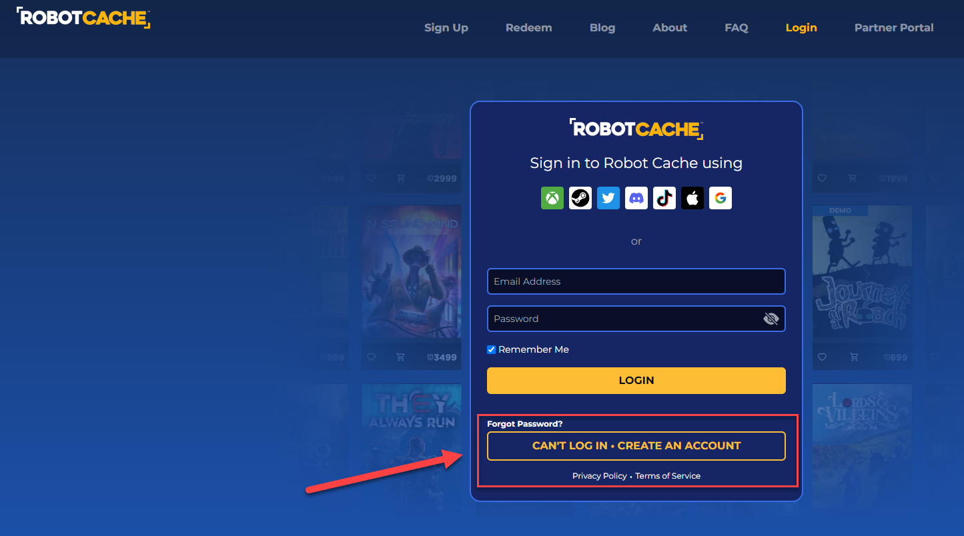Open the Privacy Policy link
This screenshot has width=964, height=536.
[x=600, y=476]
